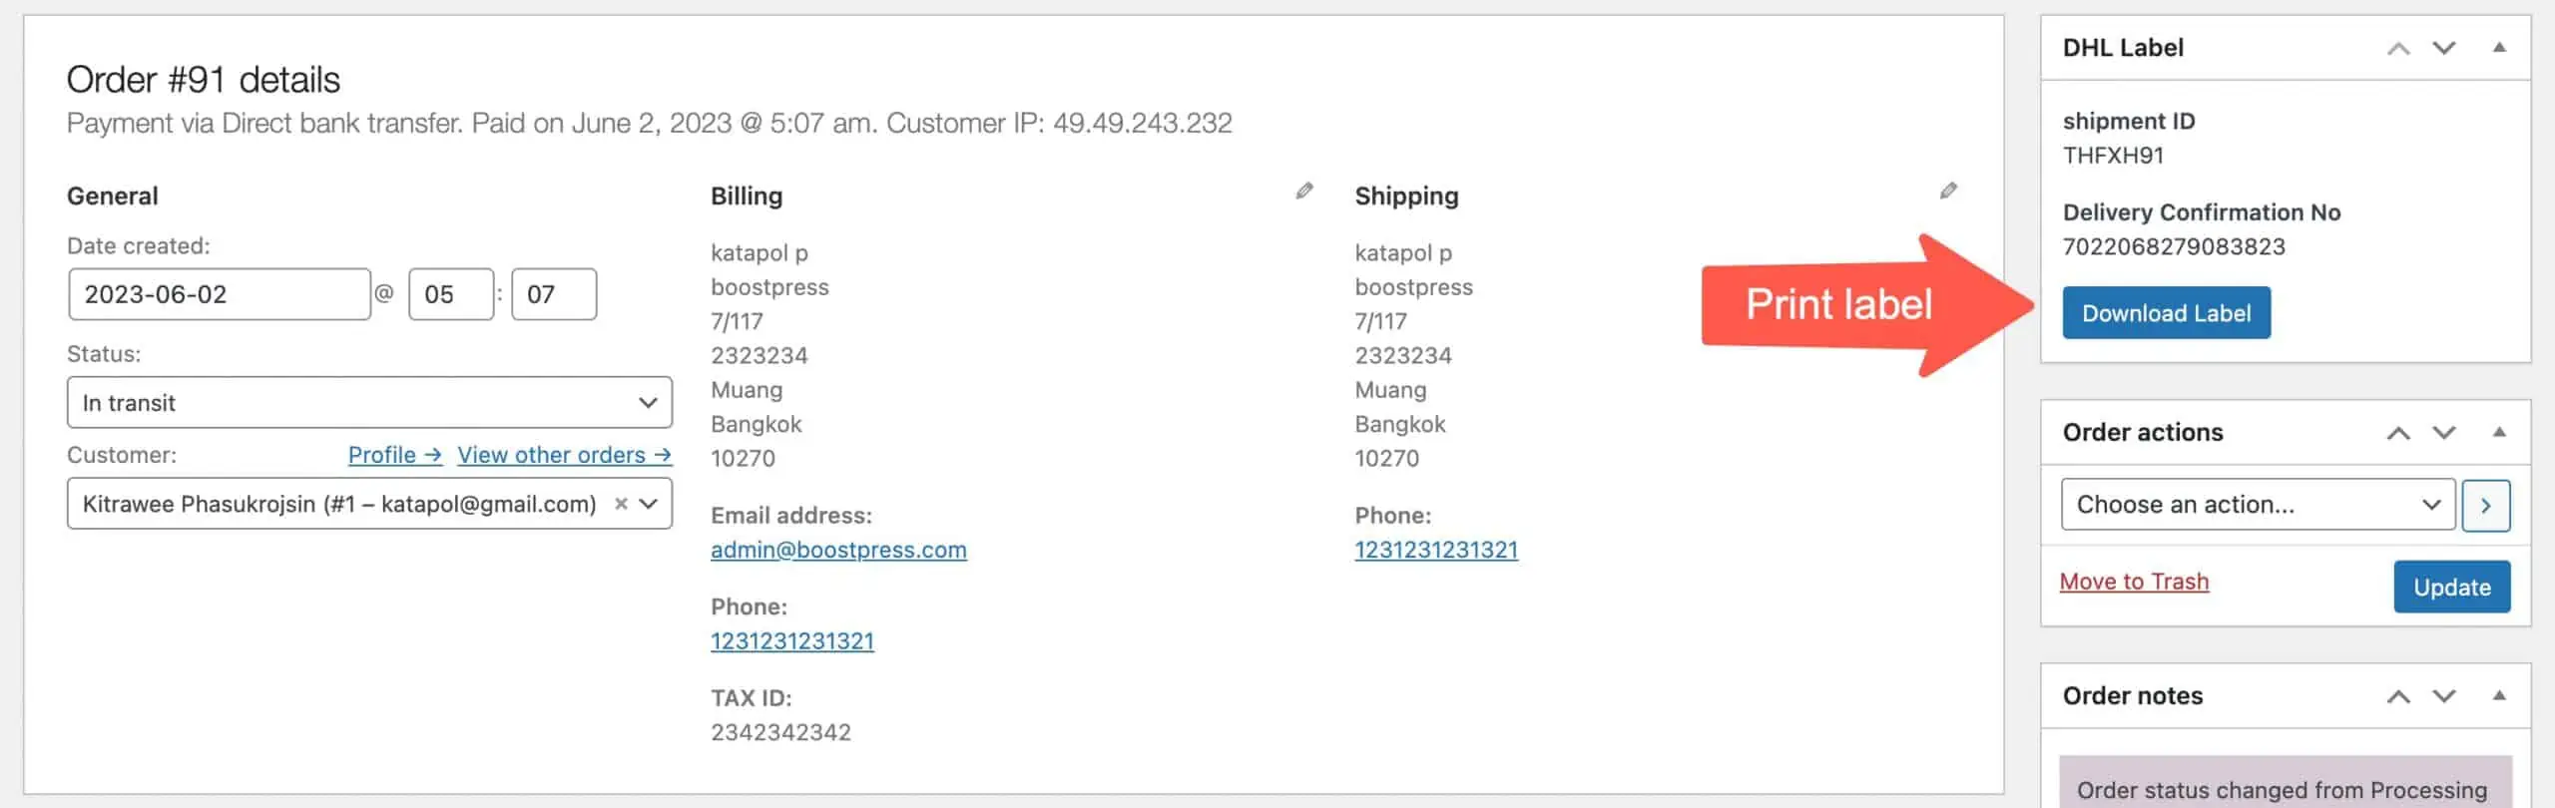Move DHL Label panel up

point(2397,48)
